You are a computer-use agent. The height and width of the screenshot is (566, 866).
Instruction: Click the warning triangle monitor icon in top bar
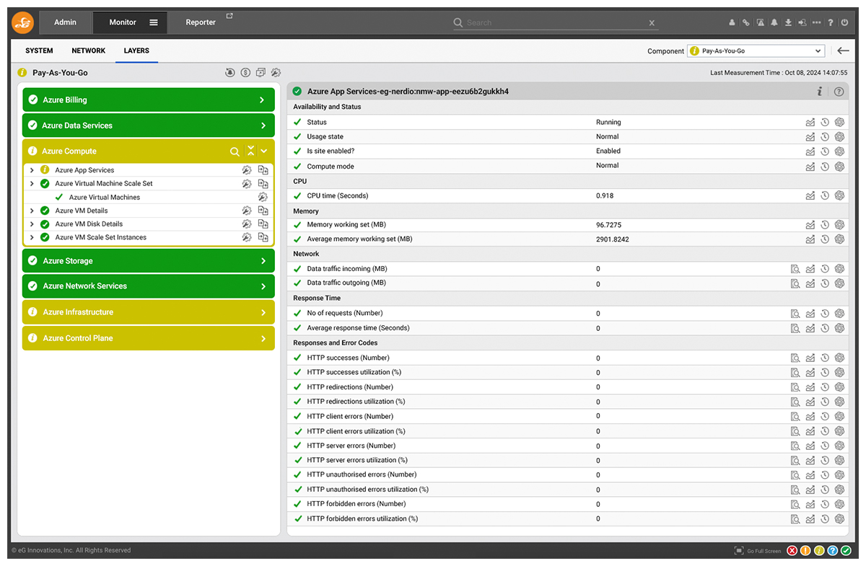[761, 22]
